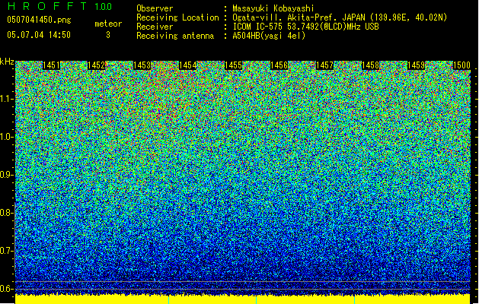Click the 1453 time marker
The width and height of the screenshot is (479, 304).
point(142,65)
